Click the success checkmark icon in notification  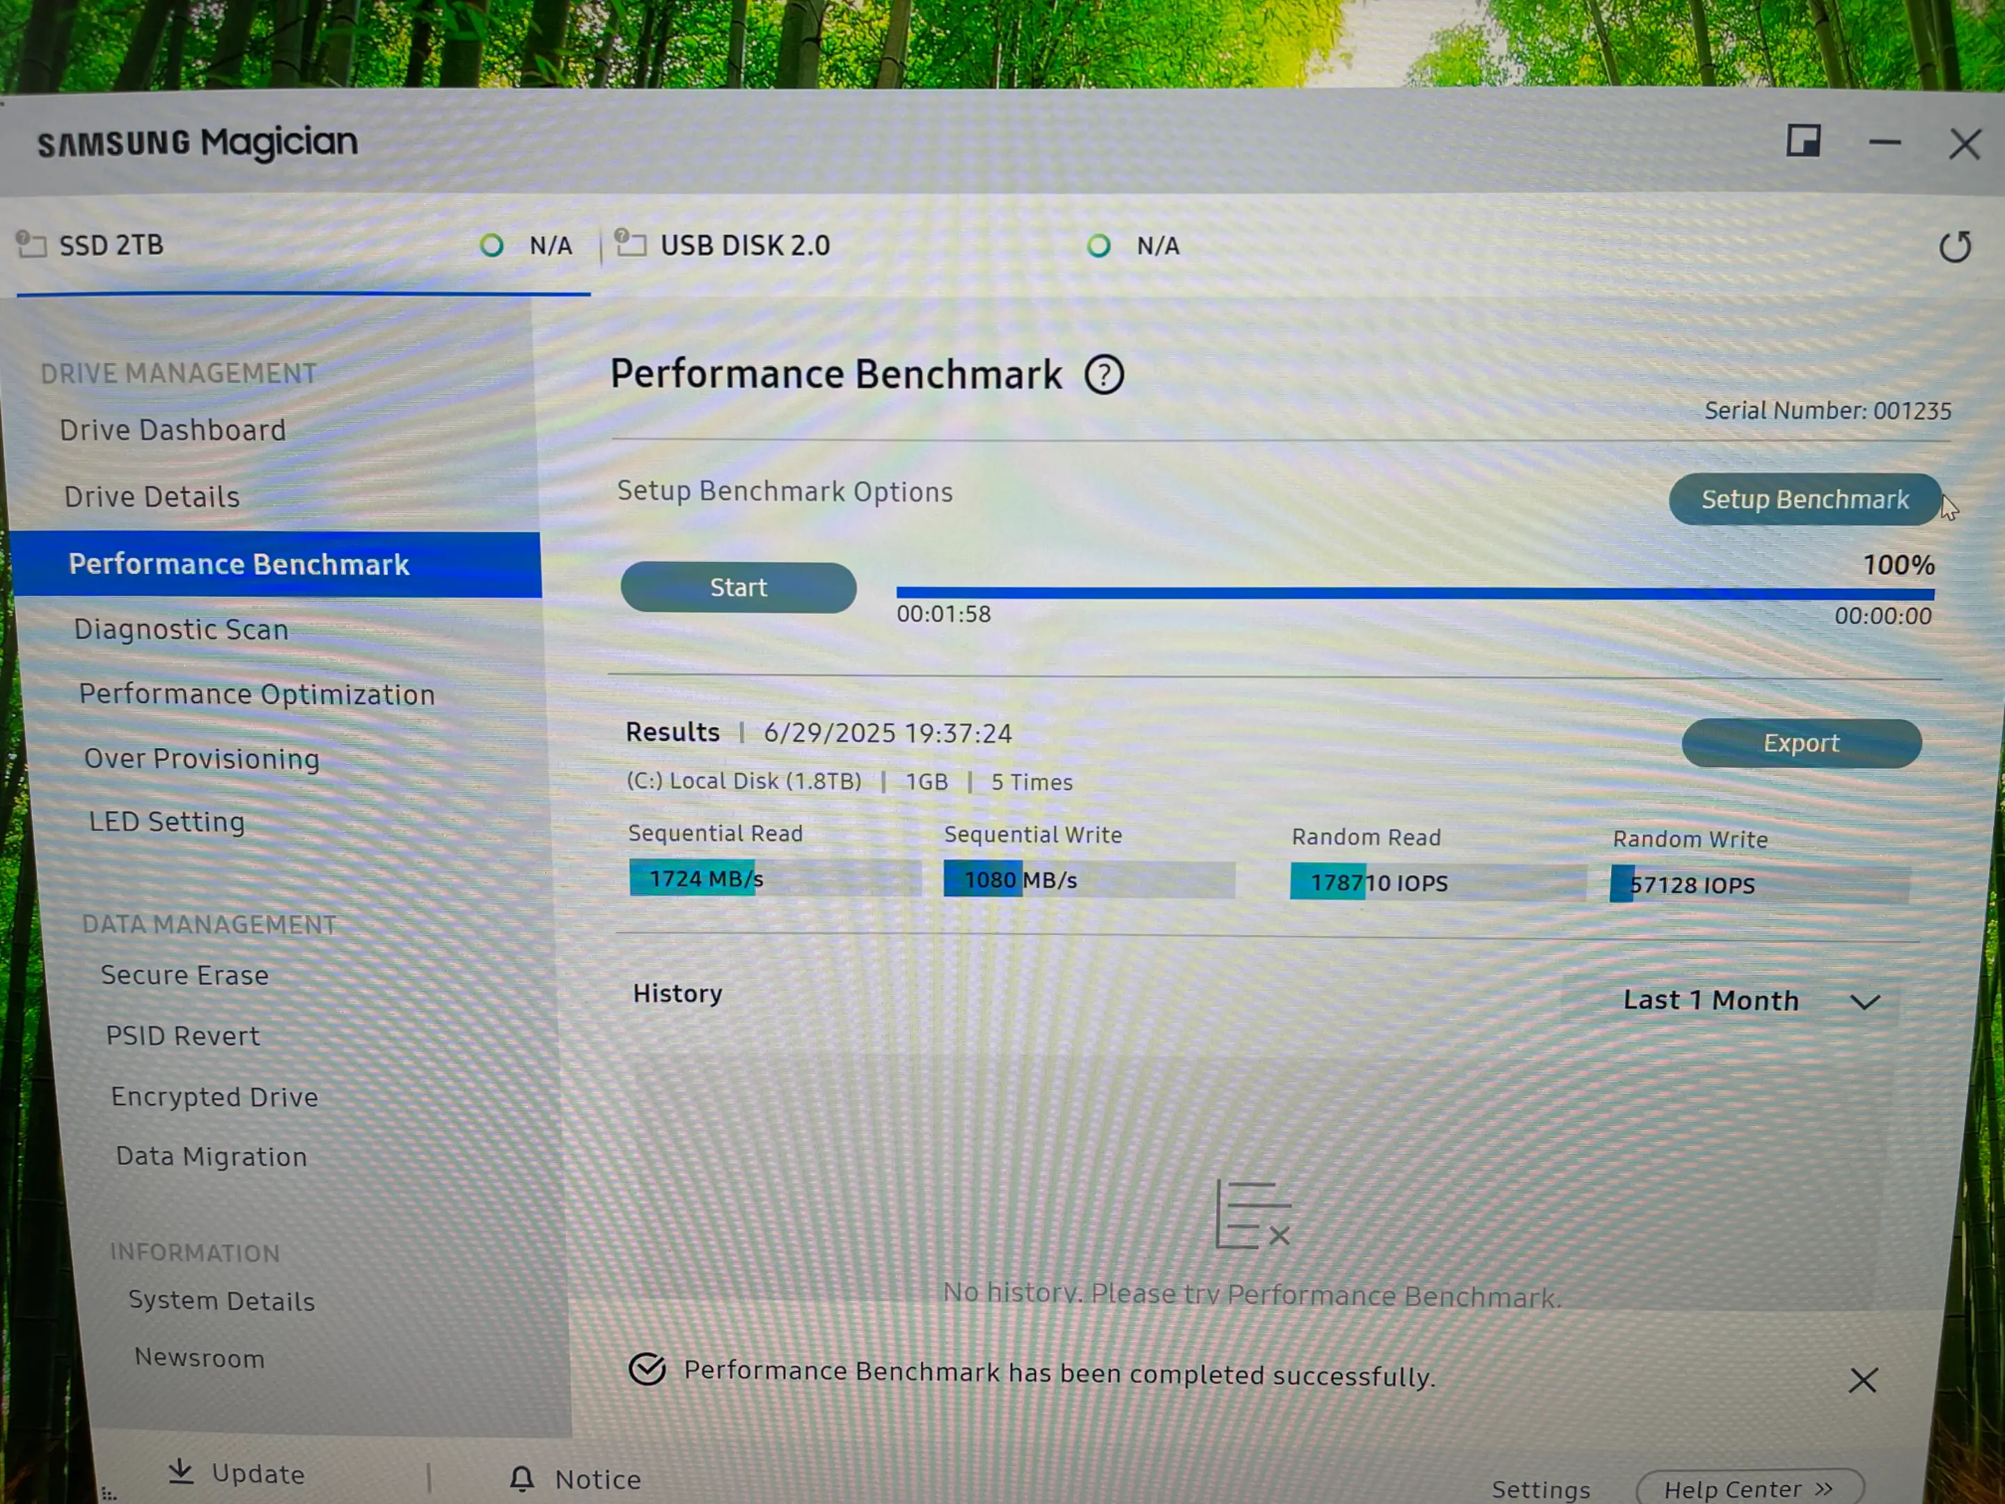[x=647, y=1369]
